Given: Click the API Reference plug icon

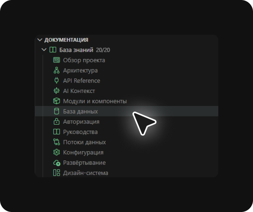Looking at the screenshot, I should 56,81.
